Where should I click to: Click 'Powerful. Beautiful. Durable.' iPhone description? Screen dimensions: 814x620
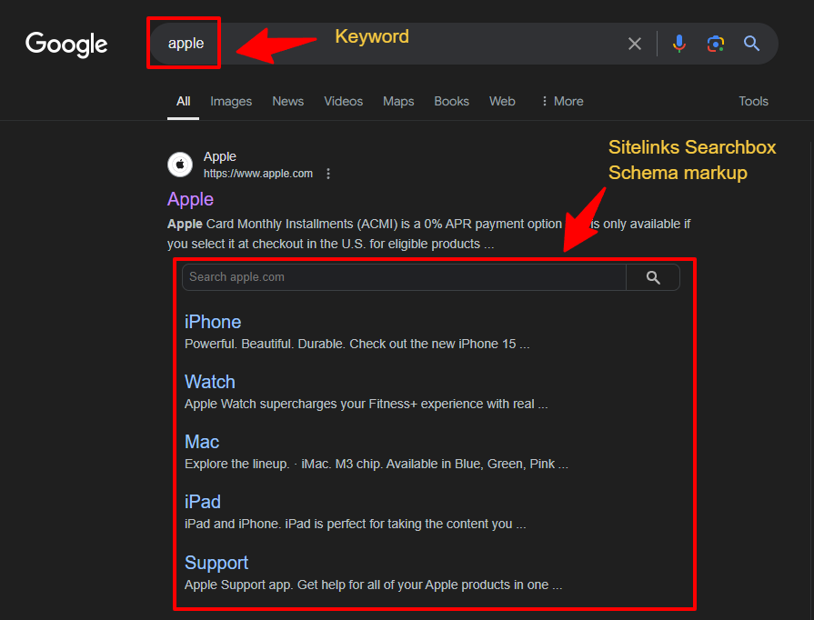click(x=357, y=344)
